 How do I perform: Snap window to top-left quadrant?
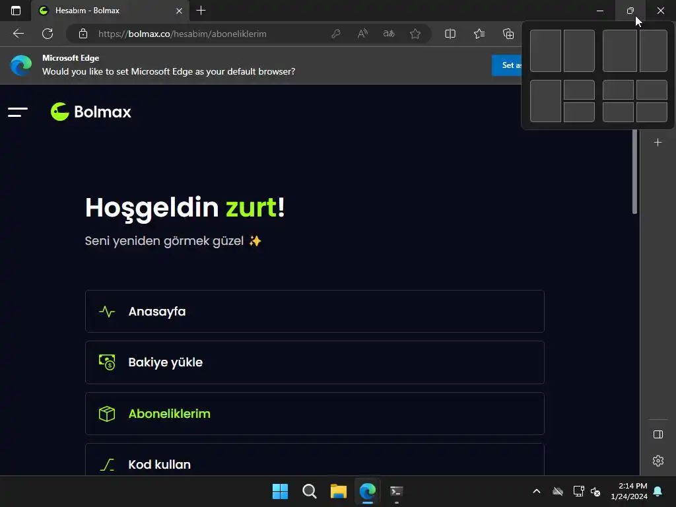(618, 90)
